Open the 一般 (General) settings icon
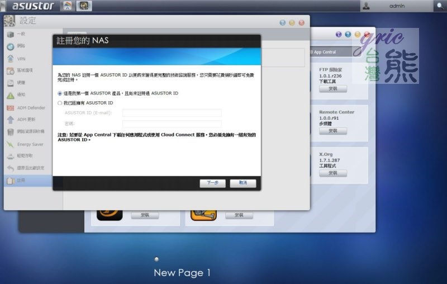Viewport: 447px width, 284px height. point(10,34)
